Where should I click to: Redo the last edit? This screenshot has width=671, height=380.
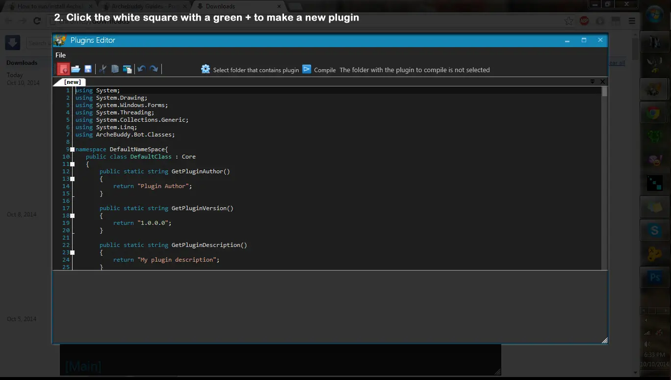click(x=154, y=69)
